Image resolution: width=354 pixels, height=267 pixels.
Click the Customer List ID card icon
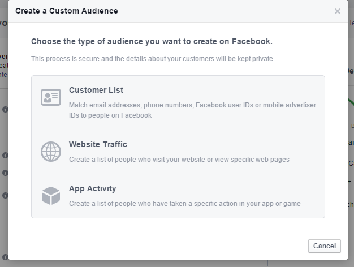tap(51, 97)
